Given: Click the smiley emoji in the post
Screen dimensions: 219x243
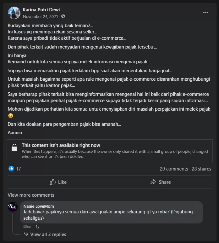Looking at the screenshot, I should tap(10, 116).
